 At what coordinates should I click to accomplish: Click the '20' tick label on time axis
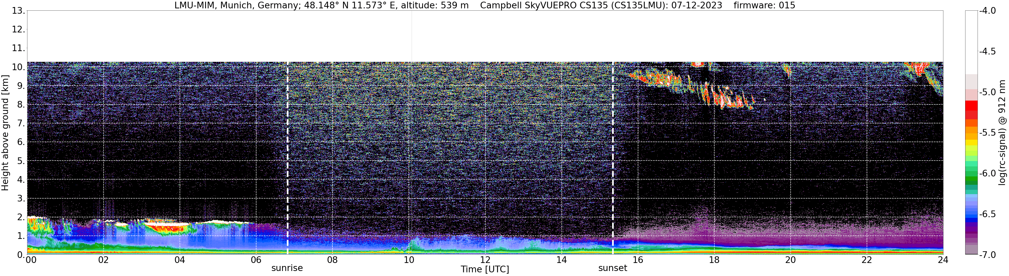coord(790,260)
